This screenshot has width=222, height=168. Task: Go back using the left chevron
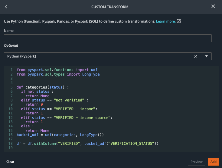click(x=6, y=7)
